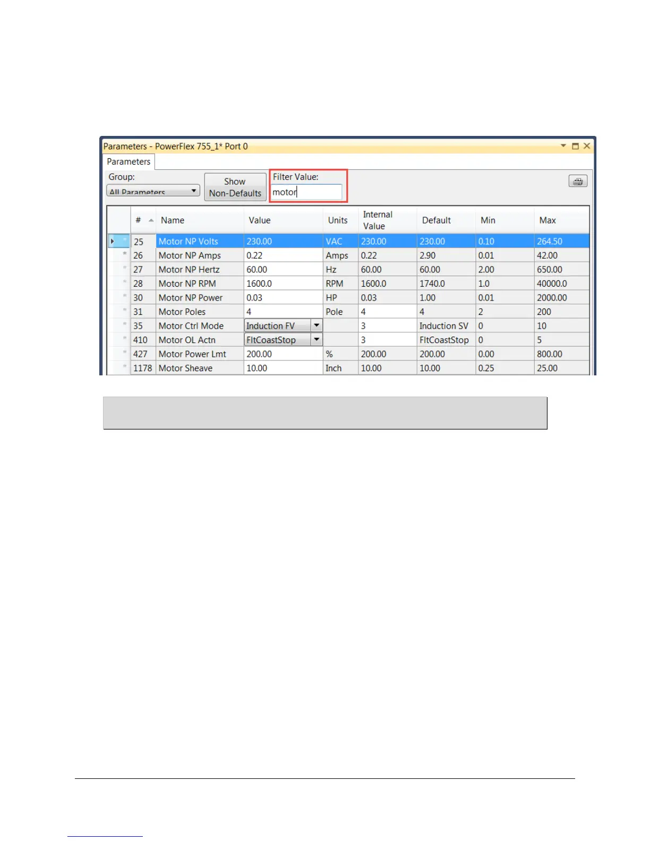Click Motor Poles value cell 4
This screenshot has width=650, height=841.
(284, 312)
